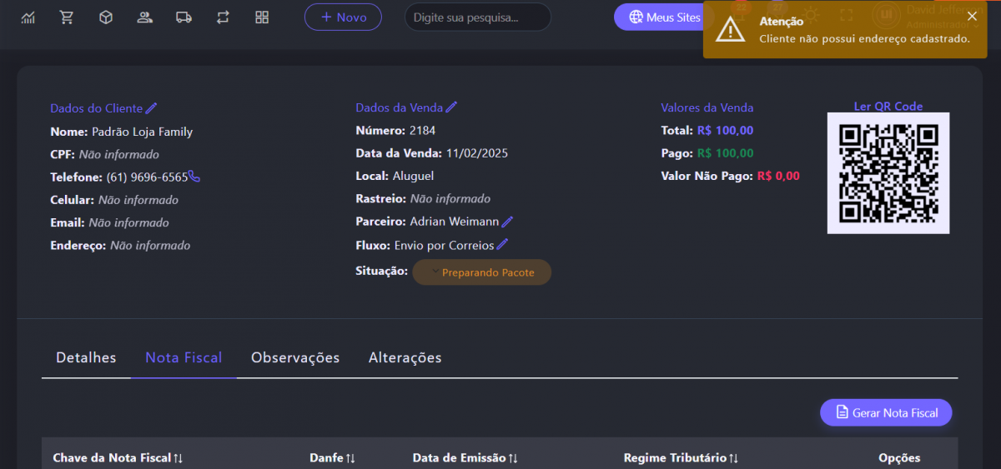This screenshot has width=1001, height=469.
Task: Open the sales chart dashboard icon
Action: [x=28, y=17]
